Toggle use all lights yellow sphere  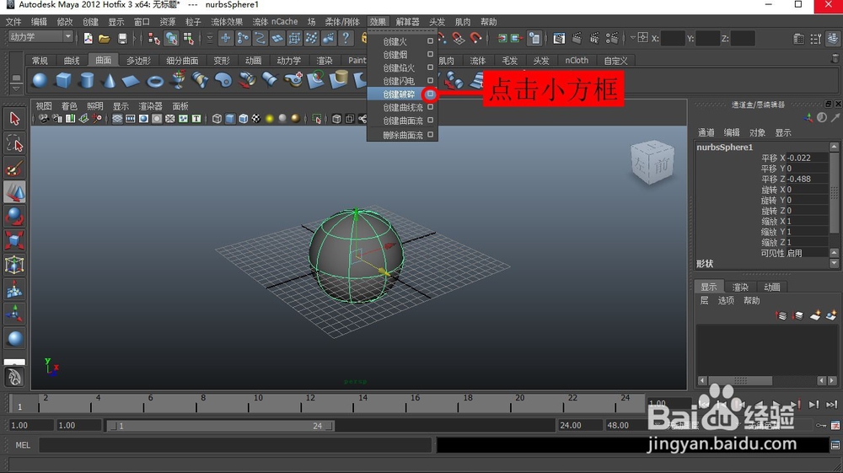[x=269, y=119]
